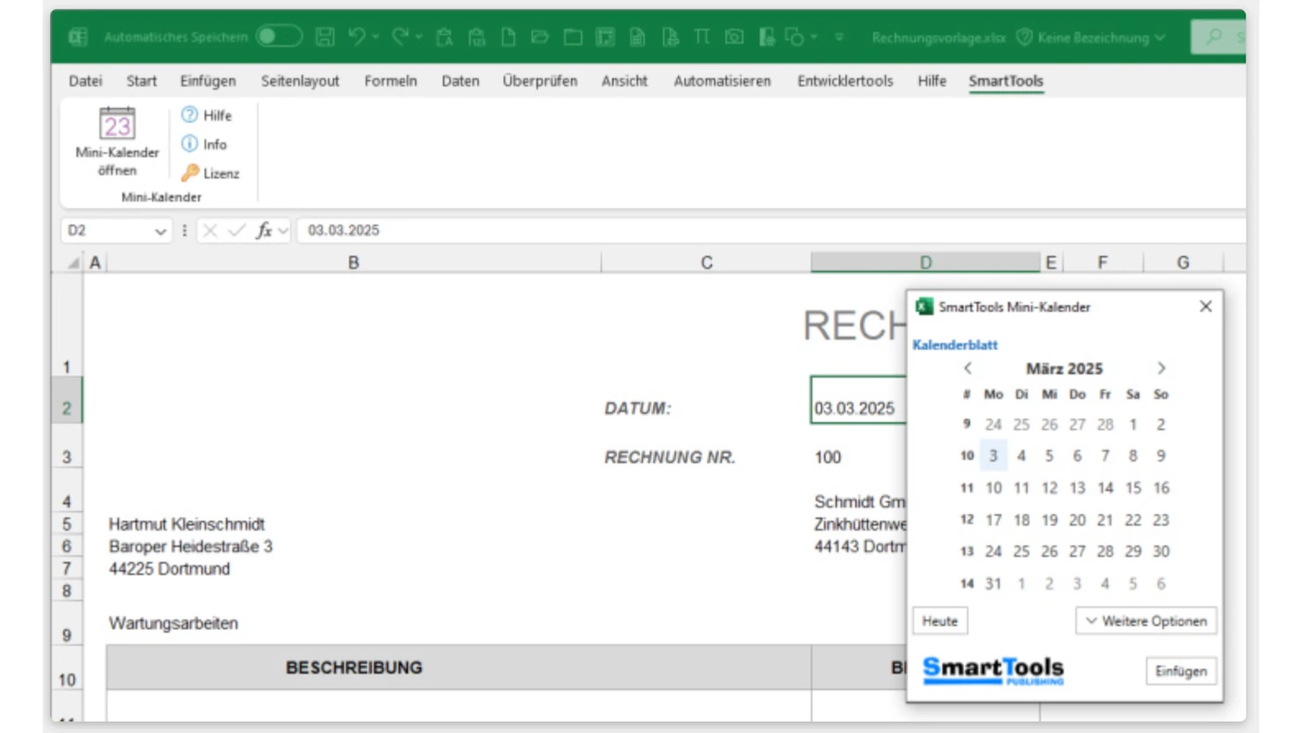Click the paste formatting clipboard icon
The image size is (1302, 733).
(444, 37)
